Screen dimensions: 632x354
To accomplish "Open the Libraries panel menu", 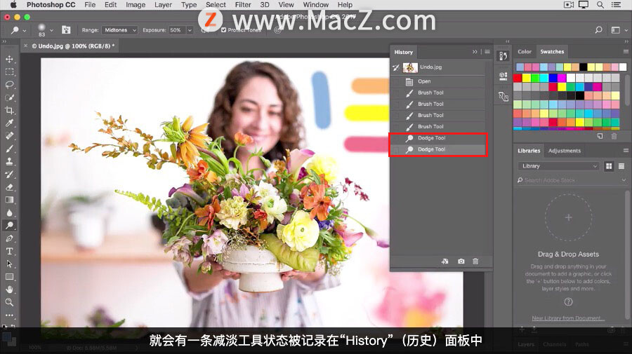I will coord(626,151).
